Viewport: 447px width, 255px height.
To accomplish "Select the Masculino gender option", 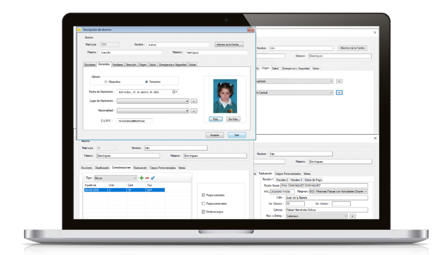I will pos(106,82).
